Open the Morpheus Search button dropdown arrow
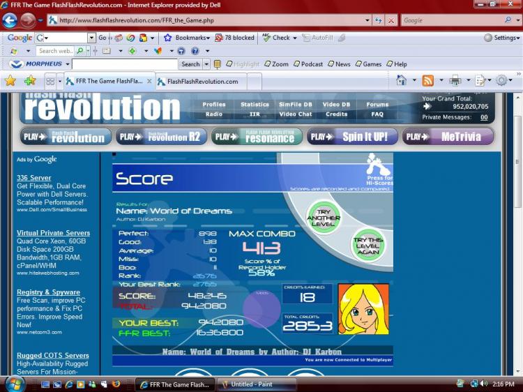Image resolution: width=523 pixels, height=392 pixels. [x=206, y=64]
